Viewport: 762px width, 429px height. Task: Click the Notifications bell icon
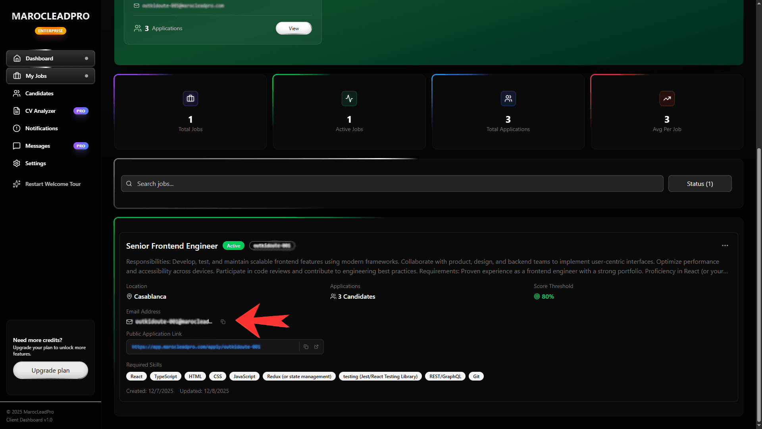tap(16, 128)
